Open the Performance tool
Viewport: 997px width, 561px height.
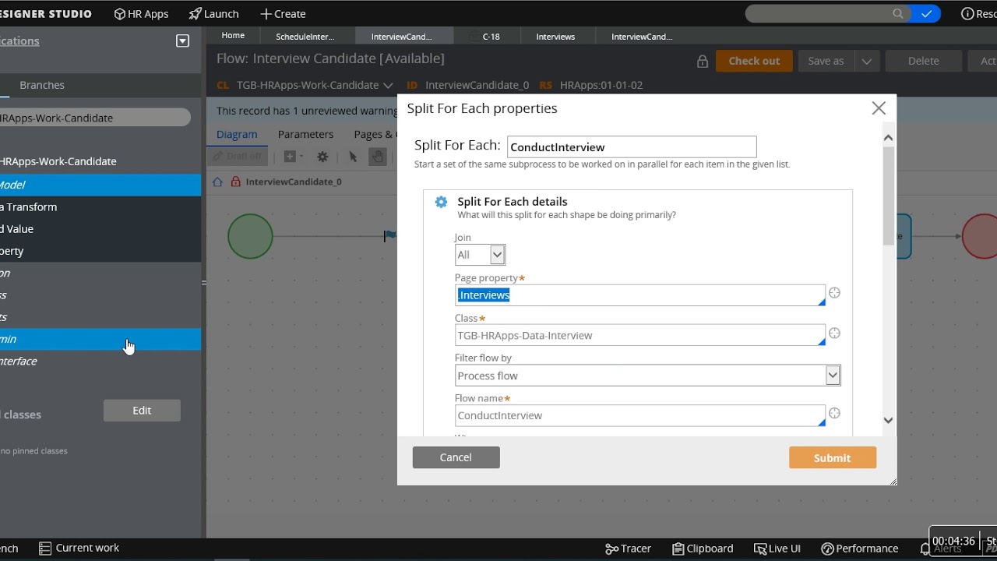pyautogui.click(x=860, y=549)
